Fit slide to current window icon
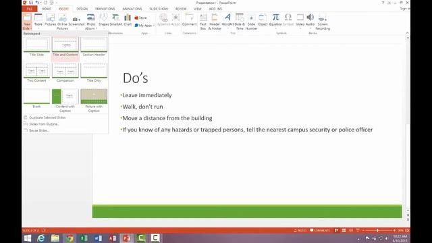The image size is (432, 243). [x=407, y=230]
